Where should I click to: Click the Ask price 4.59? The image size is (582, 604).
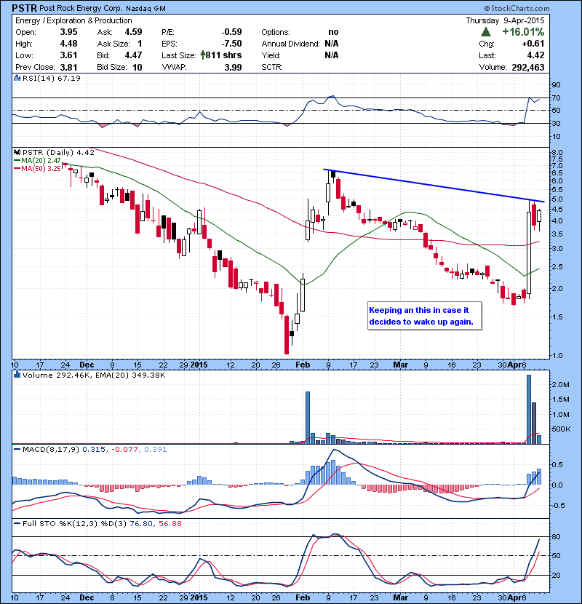133,32
